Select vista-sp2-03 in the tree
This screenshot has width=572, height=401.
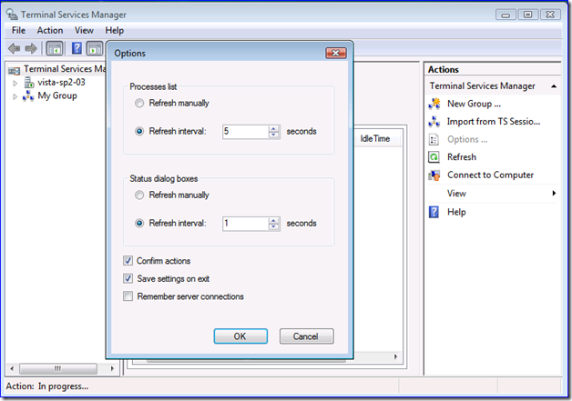(61, 83)
